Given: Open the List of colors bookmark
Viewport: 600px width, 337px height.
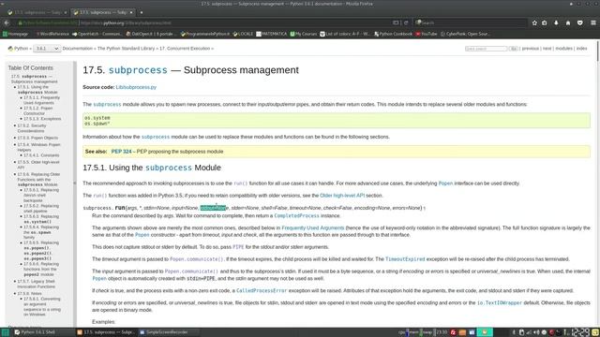Looking at the screenshot, I should point(345,34).
